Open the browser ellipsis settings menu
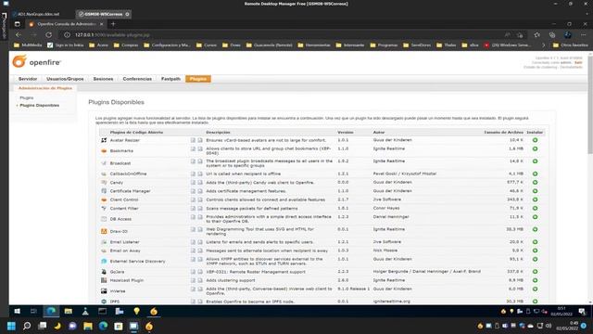 coord(583,35)
